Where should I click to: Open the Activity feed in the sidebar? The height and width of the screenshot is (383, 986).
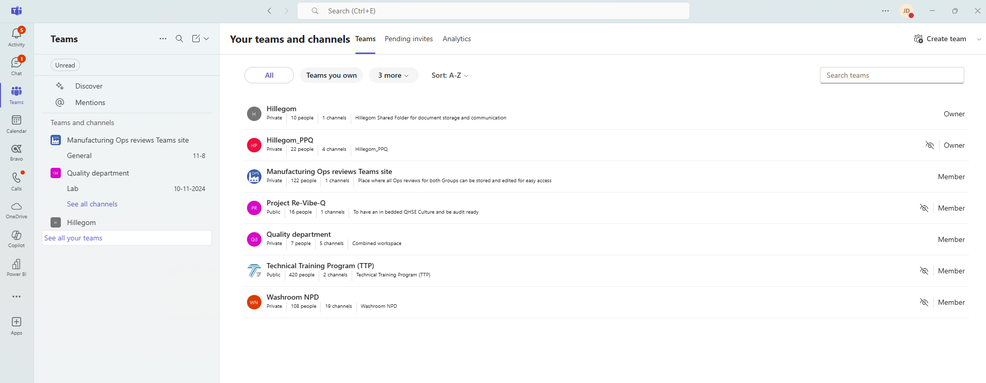click(17, 37)
